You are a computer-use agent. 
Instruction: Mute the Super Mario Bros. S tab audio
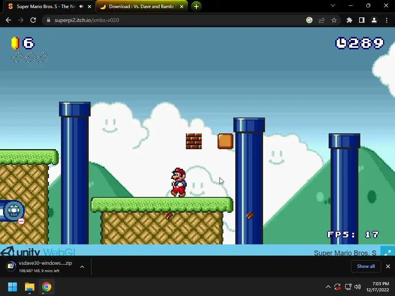pyautogui.click(x=81, y=7)
